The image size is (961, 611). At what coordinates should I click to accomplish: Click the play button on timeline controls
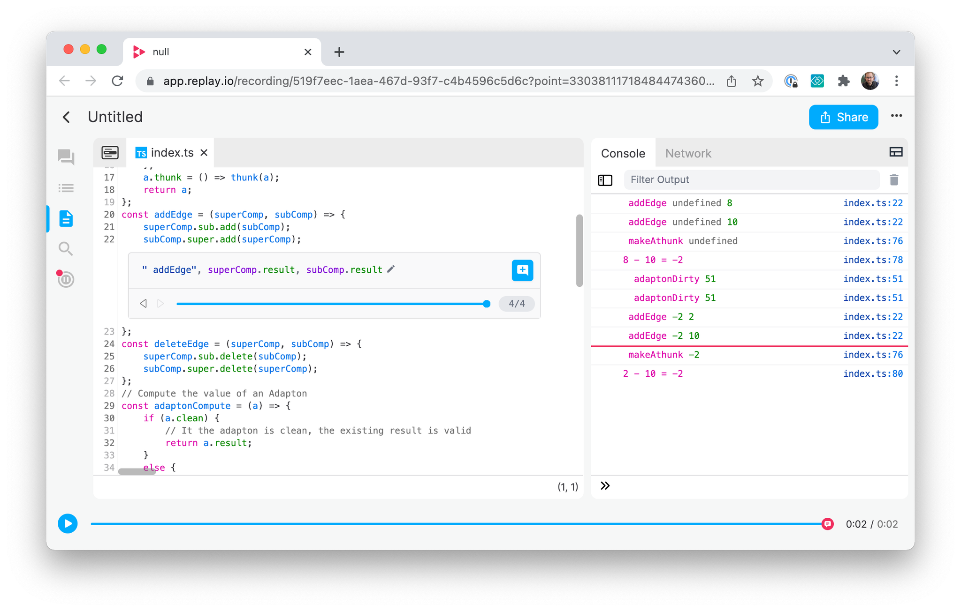68,524
